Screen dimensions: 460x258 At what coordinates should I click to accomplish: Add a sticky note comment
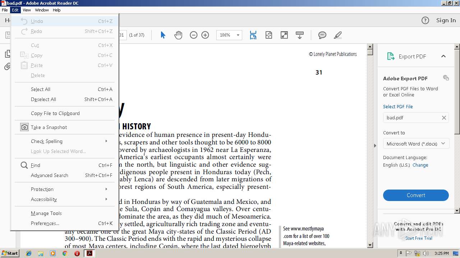[322, 35]
